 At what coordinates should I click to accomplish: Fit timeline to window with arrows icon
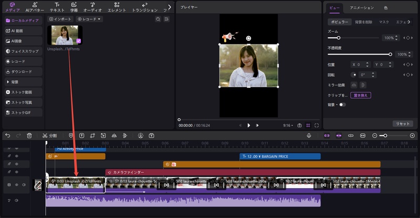[363, 136]
